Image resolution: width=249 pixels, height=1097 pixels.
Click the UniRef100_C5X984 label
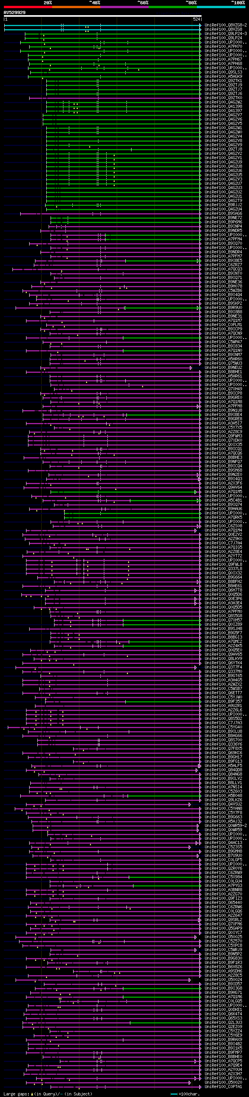[223, 877]
